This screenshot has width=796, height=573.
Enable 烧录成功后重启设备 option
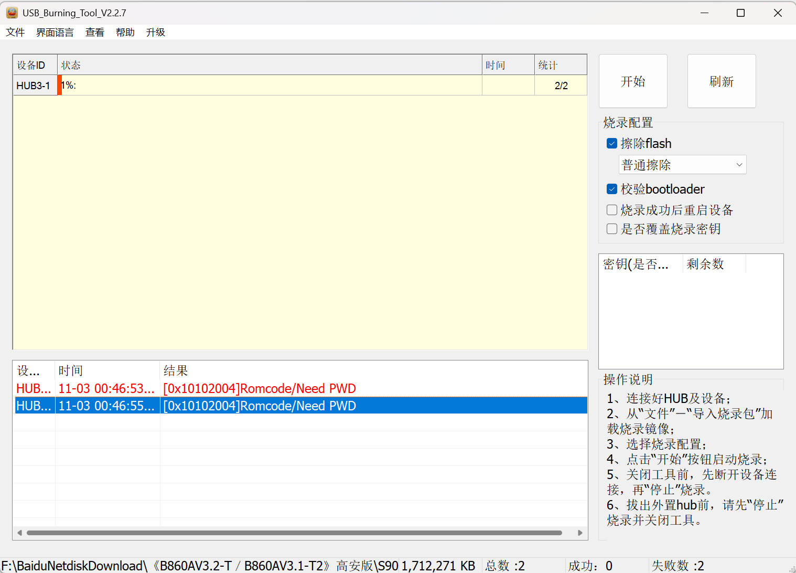coord(611,210)
